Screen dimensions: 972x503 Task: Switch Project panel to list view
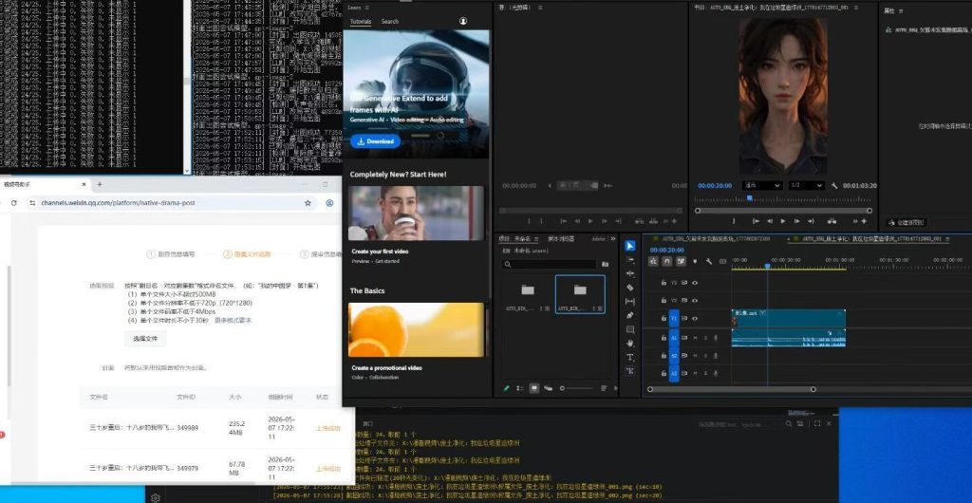tap(519, 388)
